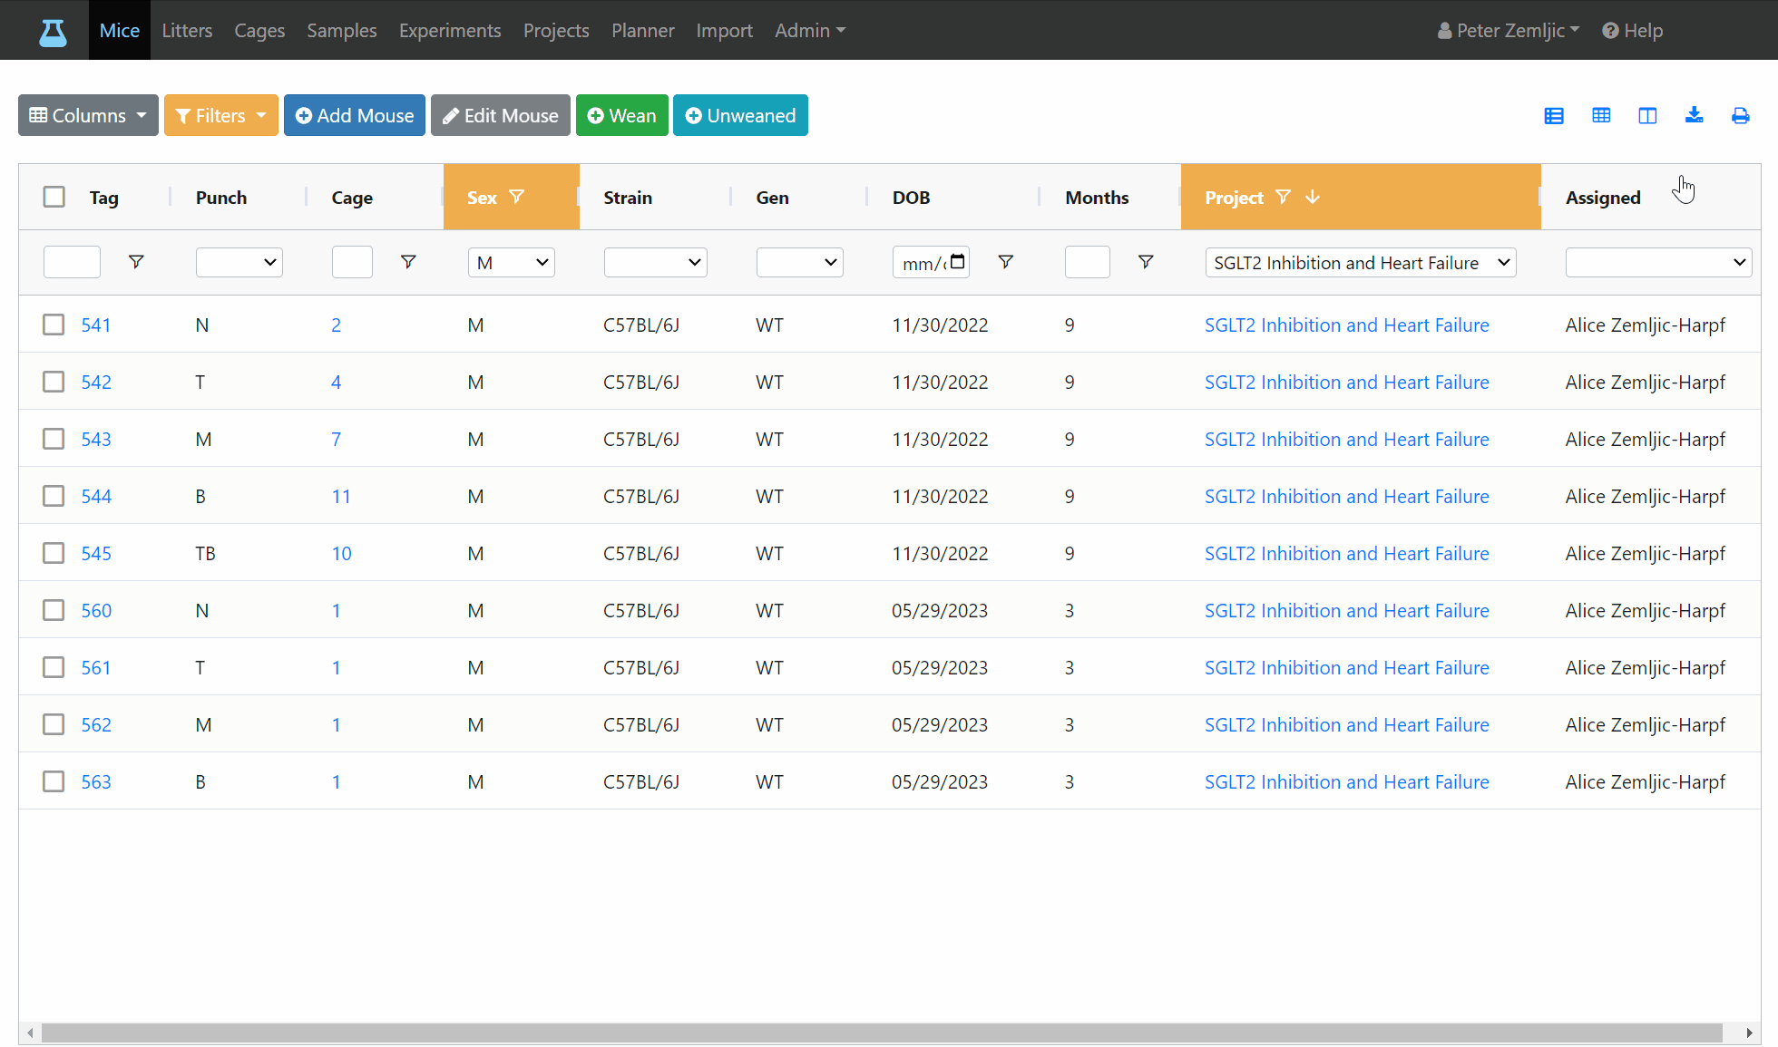
Task: Switch to grid table view icon
Action: tap(1601, 116)
